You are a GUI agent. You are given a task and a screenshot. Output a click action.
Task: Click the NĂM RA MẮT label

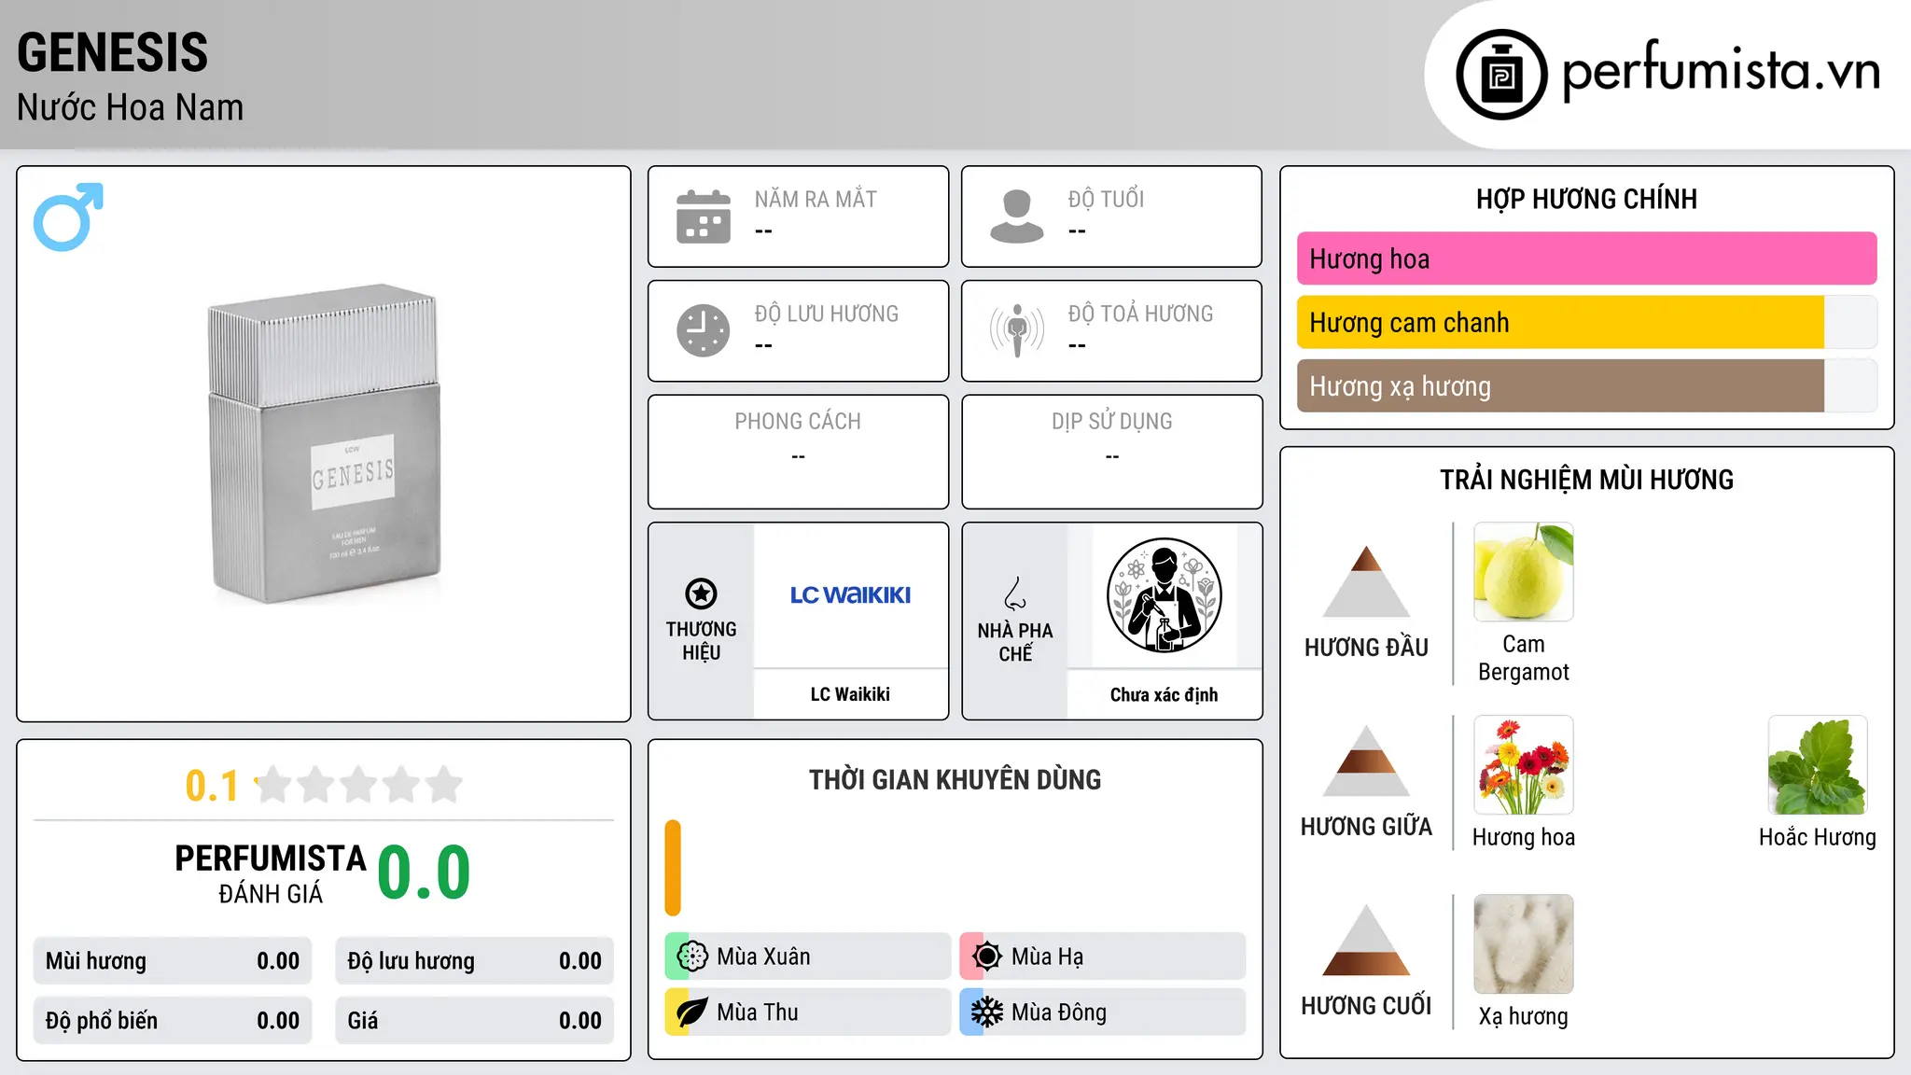816,199
